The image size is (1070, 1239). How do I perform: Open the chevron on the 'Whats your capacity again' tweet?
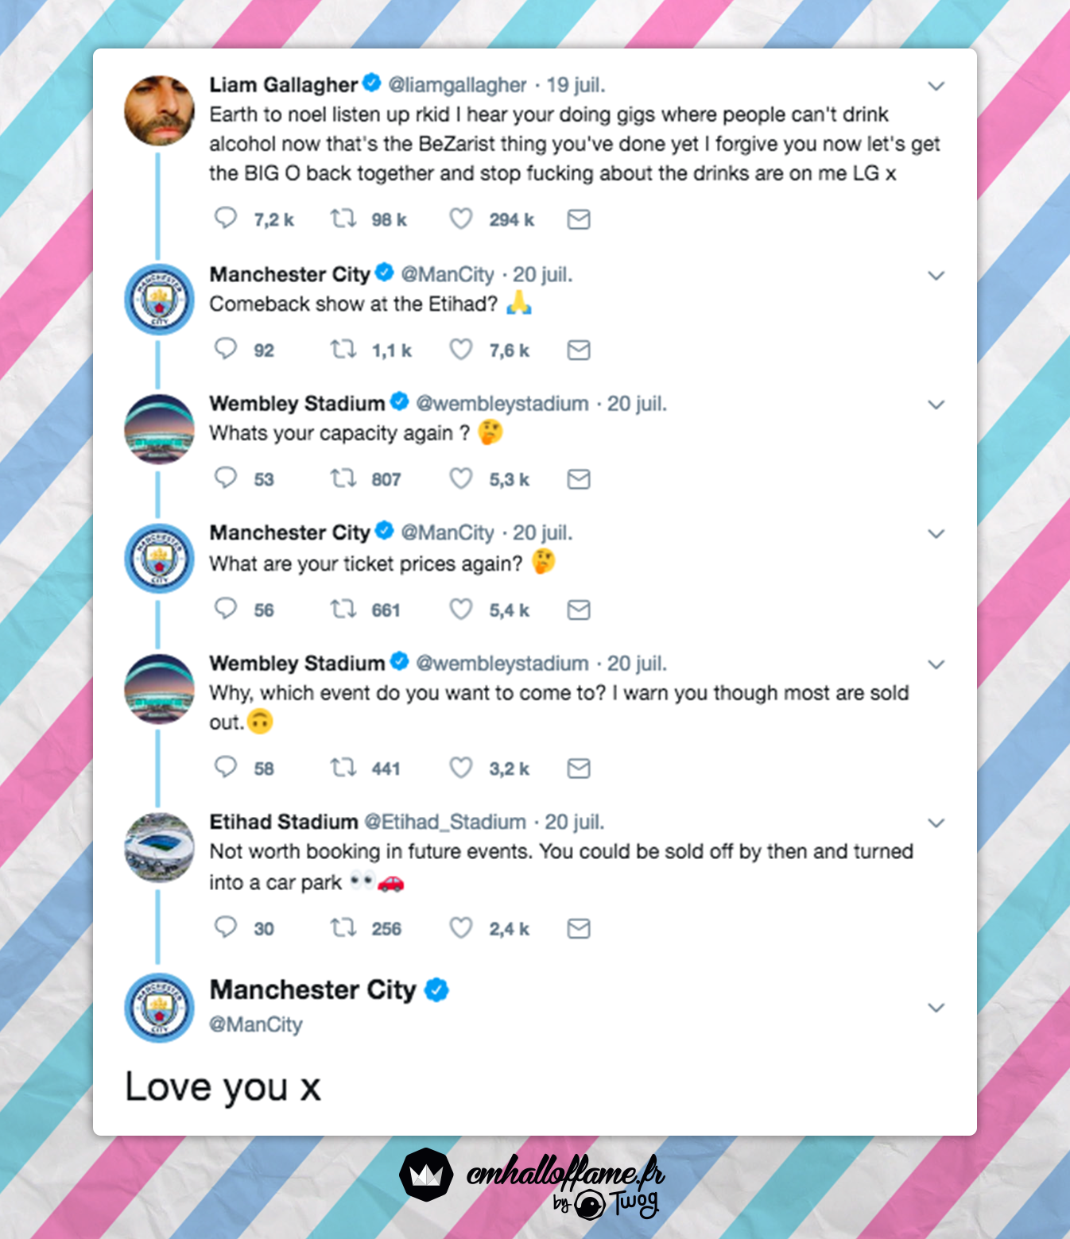pos(936,405)
